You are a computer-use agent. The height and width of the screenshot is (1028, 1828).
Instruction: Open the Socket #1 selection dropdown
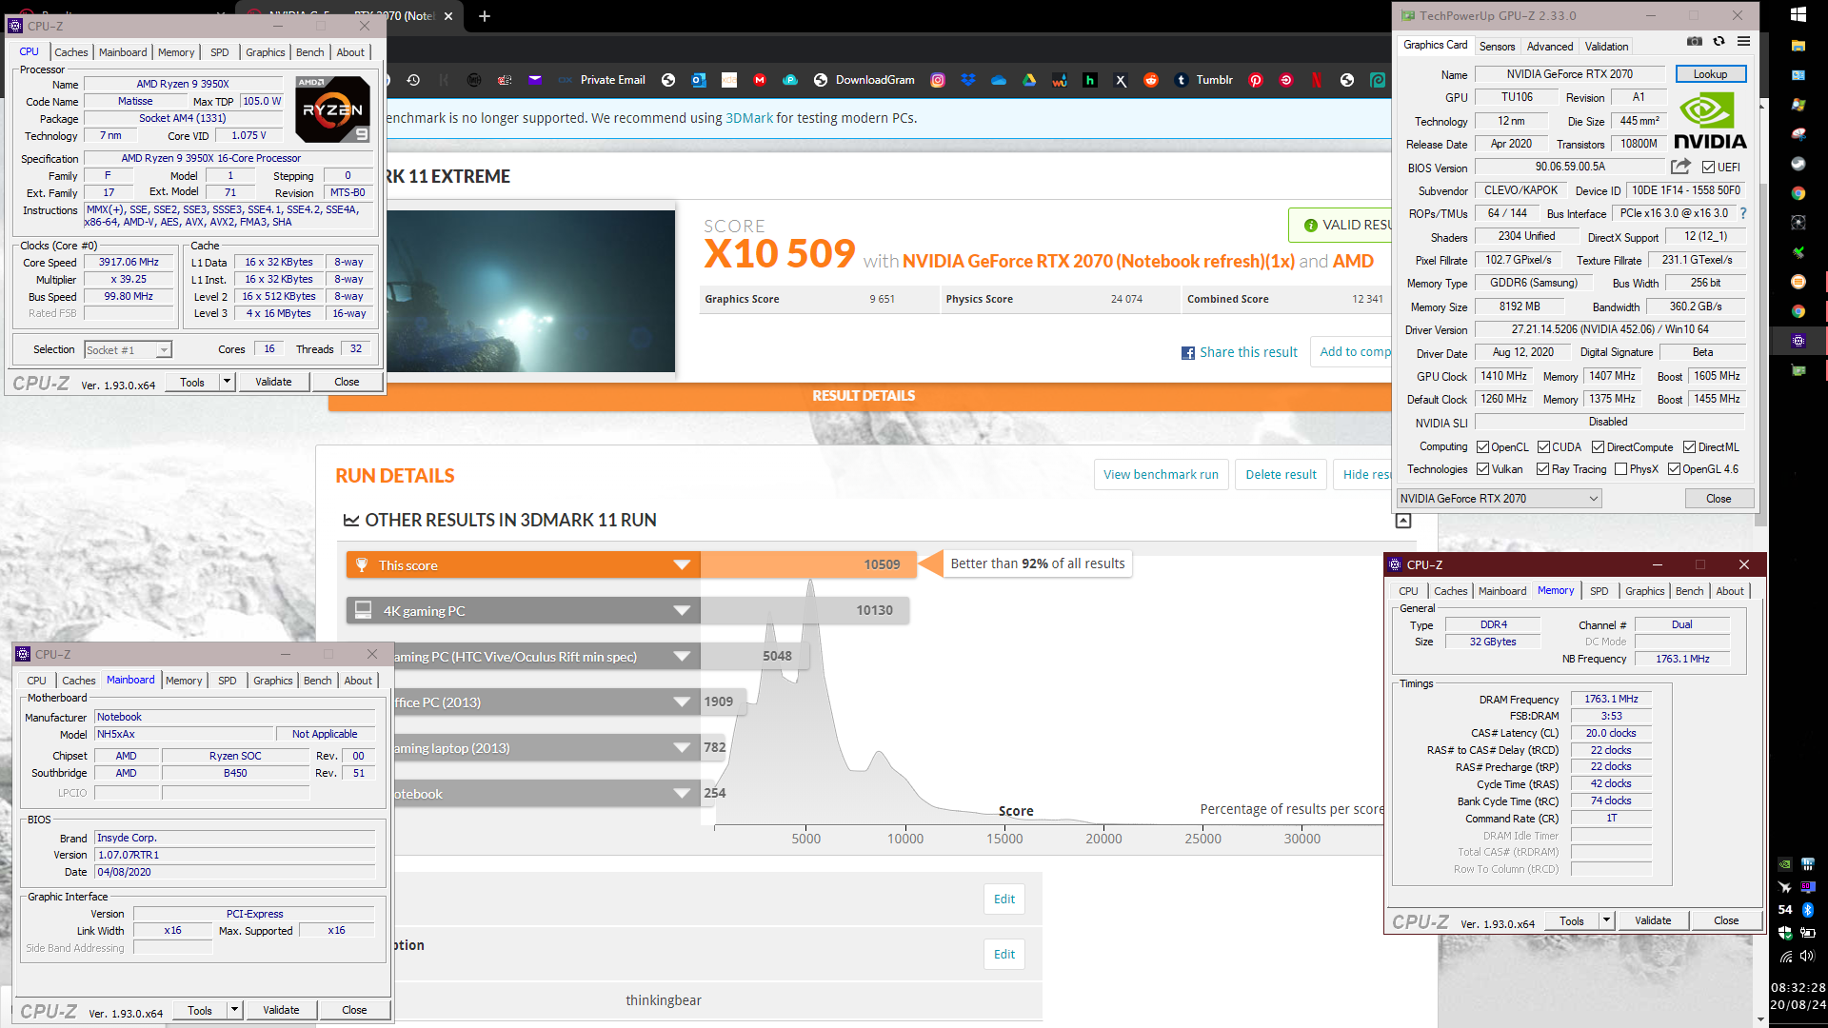coord(128,350)
